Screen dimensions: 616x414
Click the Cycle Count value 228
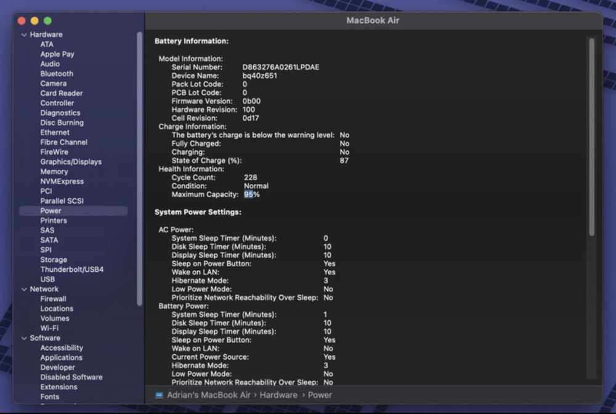click(x=251, y=178)
